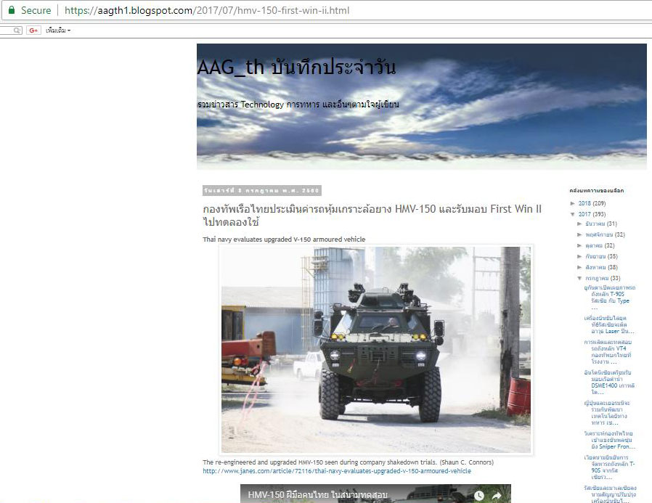Click the browser URL address field

point(290,11)
